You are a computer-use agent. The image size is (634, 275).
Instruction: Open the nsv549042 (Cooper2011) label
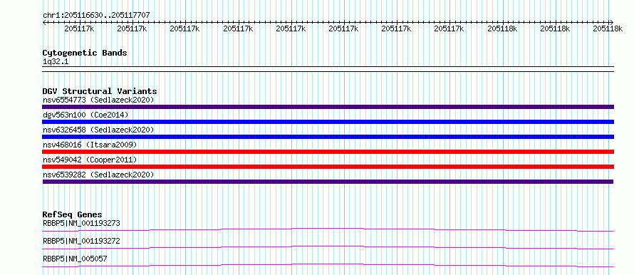pos(90,160)
